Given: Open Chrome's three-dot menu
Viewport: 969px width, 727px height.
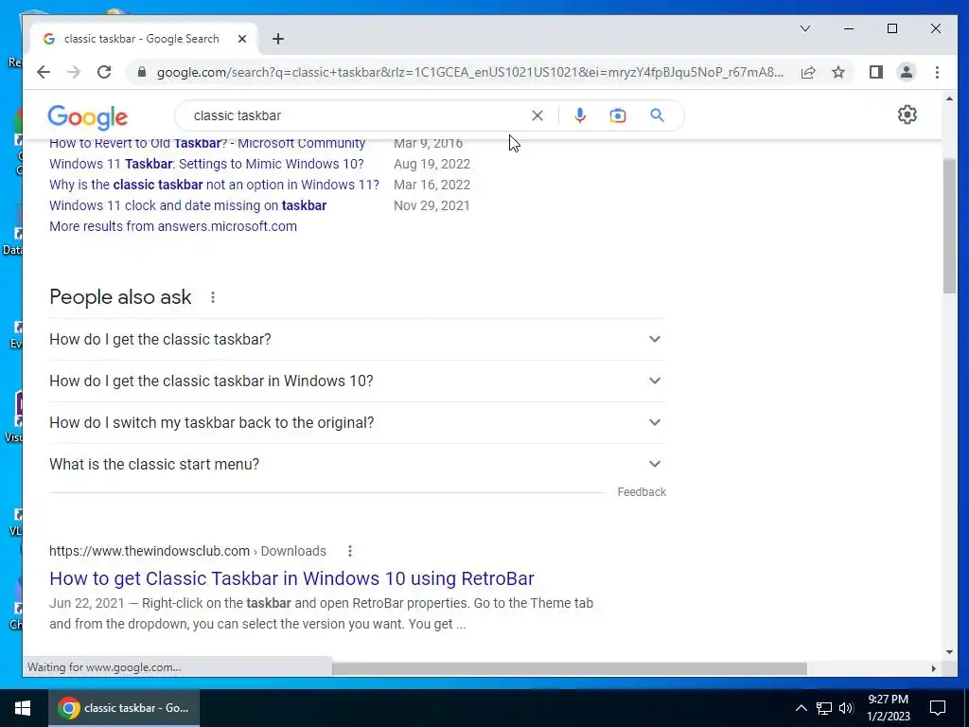Looking at the screenshot, I should coord(937,72).
